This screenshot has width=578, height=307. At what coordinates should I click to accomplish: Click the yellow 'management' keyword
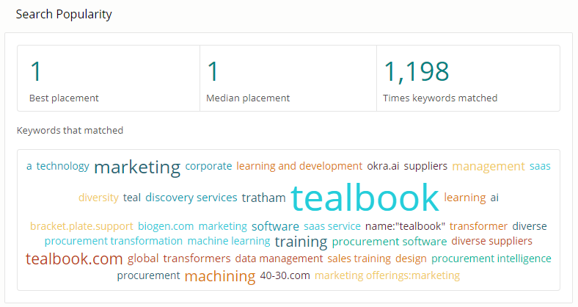coord(489,167)
